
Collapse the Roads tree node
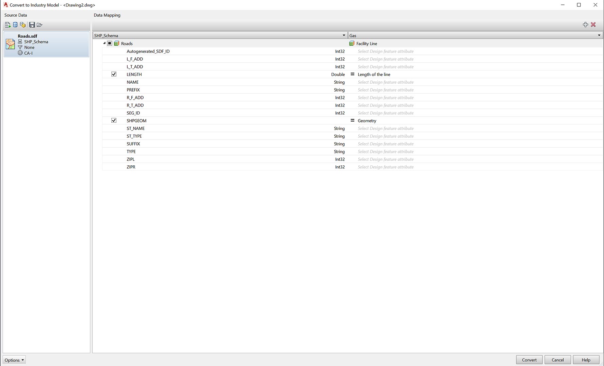point(105,43)
